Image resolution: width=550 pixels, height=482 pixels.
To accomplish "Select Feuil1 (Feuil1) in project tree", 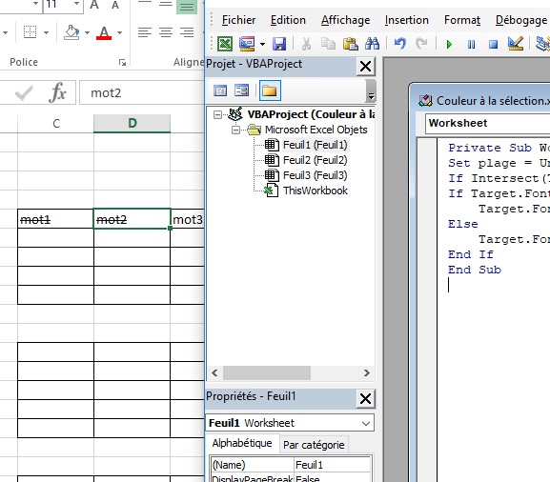I will pyautogui.click(x=315, y=145).
